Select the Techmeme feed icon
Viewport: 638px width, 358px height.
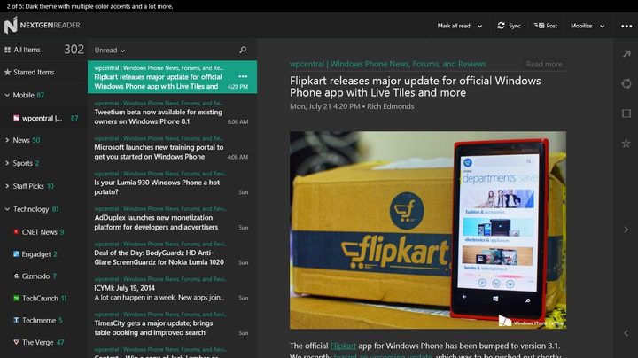point(16,320)
